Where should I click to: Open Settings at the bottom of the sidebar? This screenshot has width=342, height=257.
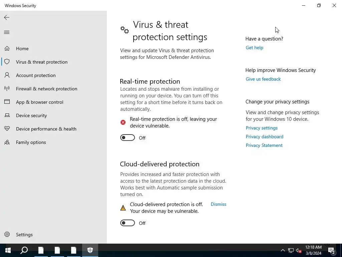(53, 235)
